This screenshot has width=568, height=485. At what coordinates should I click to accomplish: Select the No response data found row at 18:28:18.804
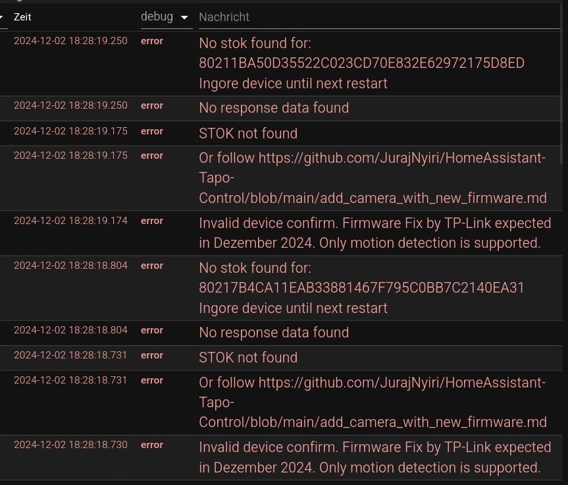pos(281,333)
